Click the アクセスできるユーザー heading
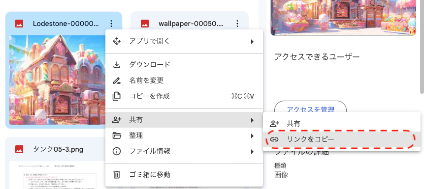The width and height of the screenshot is (424, 189). pyautogui.click(x=317, y=57)
